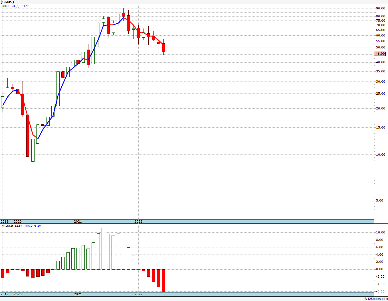Image resolution: width=388 pixels, height=301 pixels.
Task: Select the 30.00 price axis label
Action: click(381, 82)
